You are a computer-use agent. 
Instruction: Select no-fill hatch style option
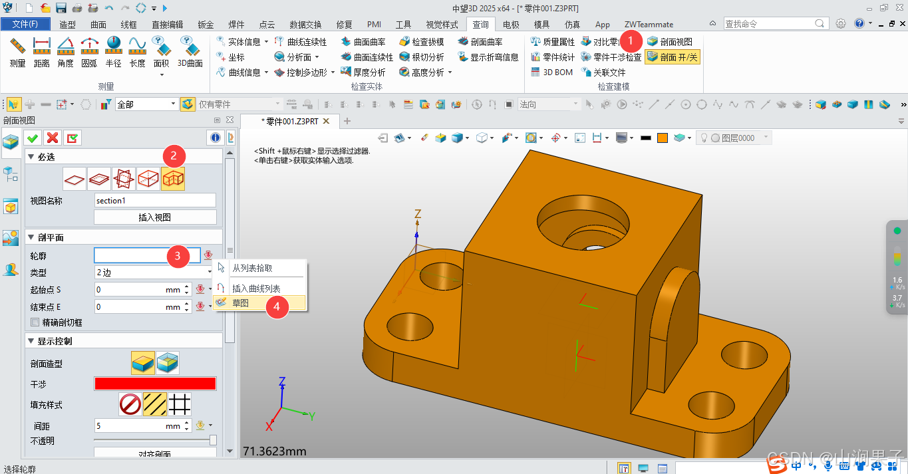(130, 404)
